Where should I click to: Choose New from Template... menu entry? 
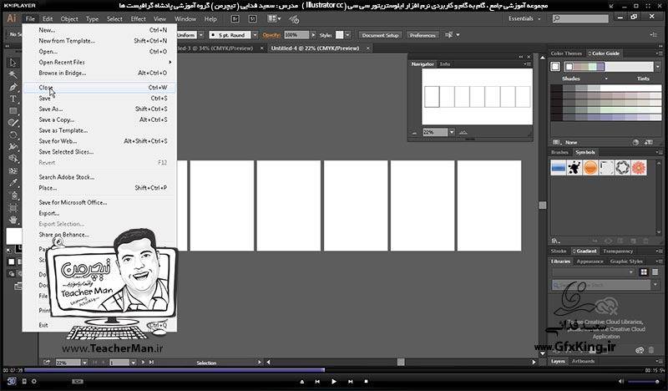coord(99,41)
